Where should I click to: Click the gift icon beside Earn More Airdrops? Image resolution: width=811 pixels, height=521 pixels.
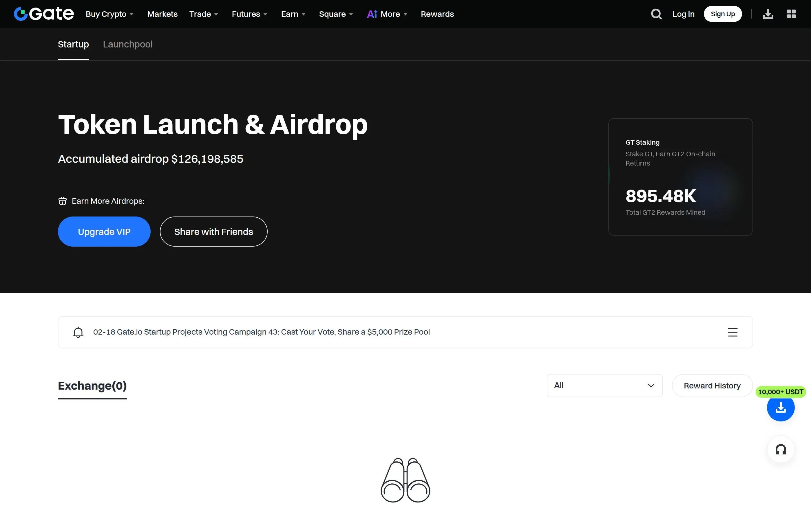point(63,201)
